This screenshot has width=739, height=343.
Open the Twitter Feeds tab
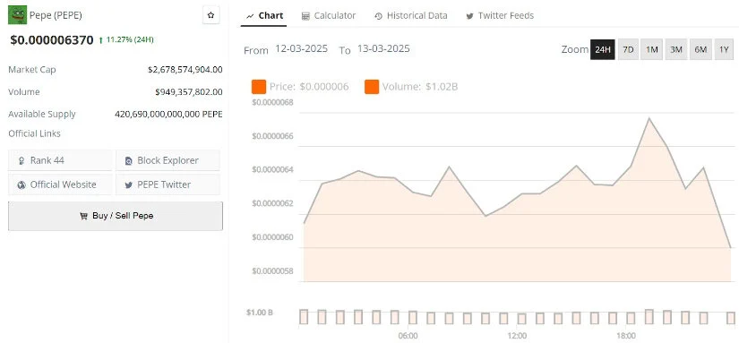(500, 15)
